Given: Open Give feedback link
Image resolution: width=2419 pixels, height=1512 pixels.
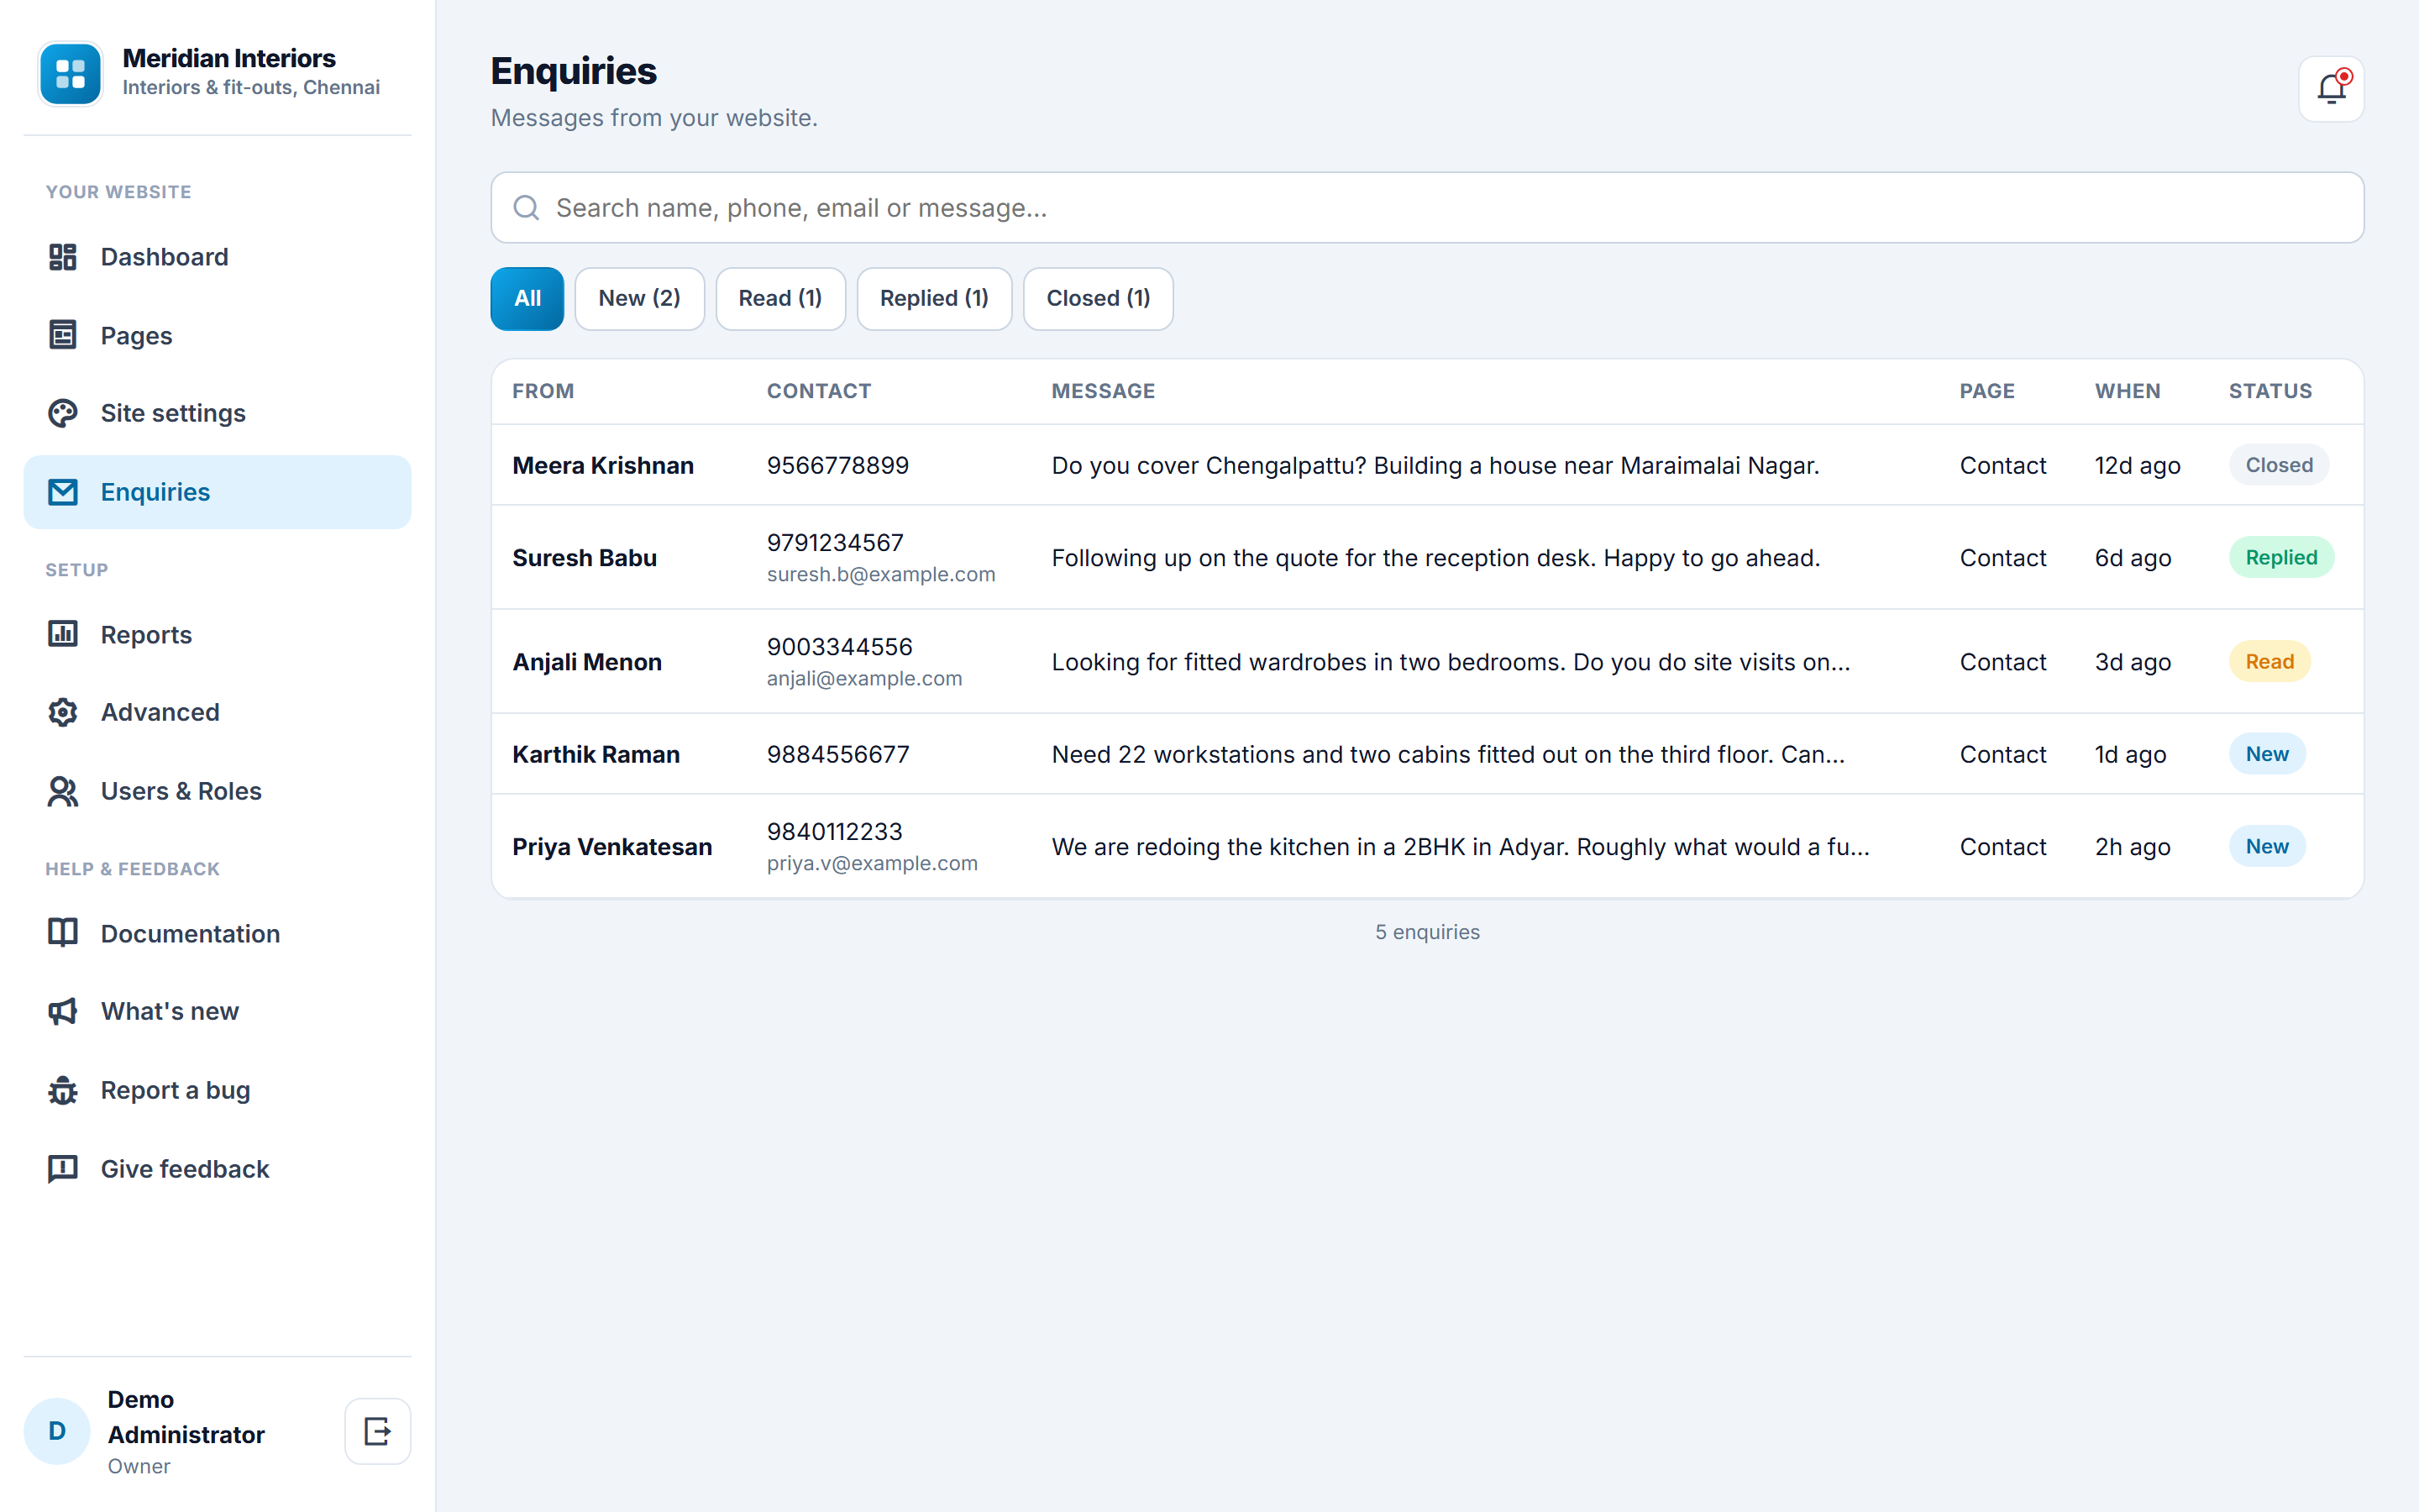Looking at the screenshot, I should [x=218, y=1169].
